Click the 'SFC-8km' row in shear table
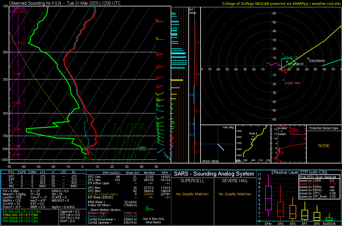 pyautogui.click(x=129, y=191)
